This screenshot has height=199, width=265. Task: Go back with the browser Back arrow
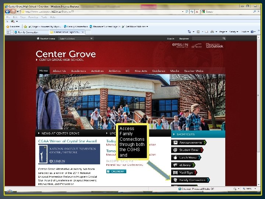7,11
